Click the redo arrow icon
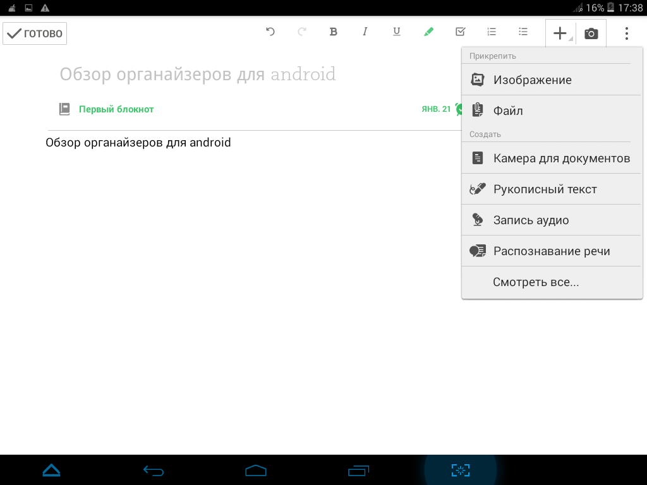The width and height of the screenshot is (647, 485). click(302, 32)
